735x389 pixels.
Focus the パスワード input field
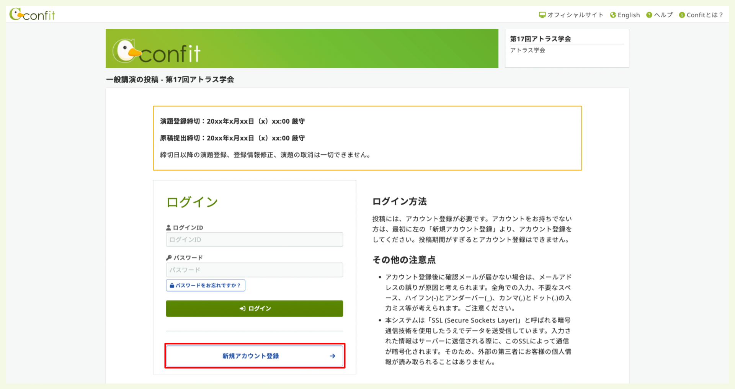[254, 270]
